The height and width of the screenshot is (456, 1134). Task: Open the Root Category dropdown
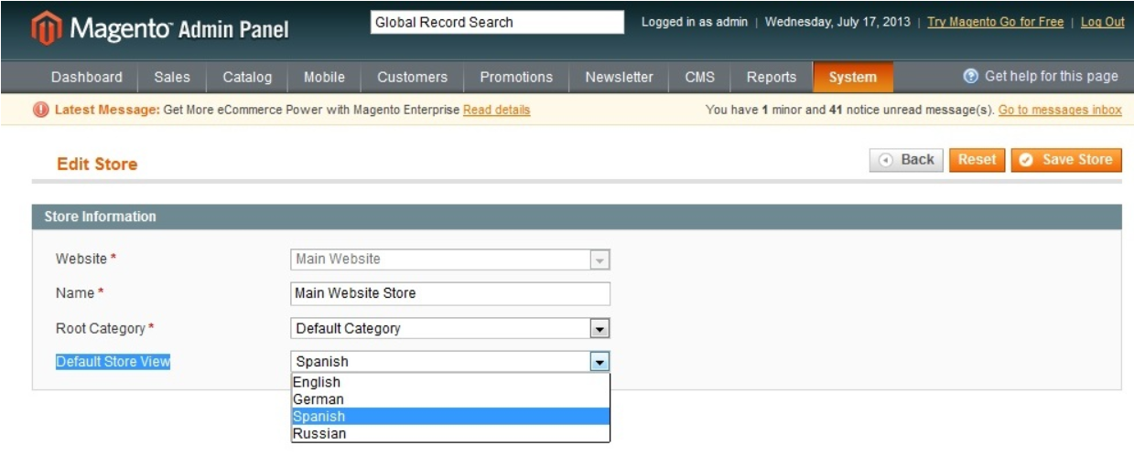tap(449, 328)
